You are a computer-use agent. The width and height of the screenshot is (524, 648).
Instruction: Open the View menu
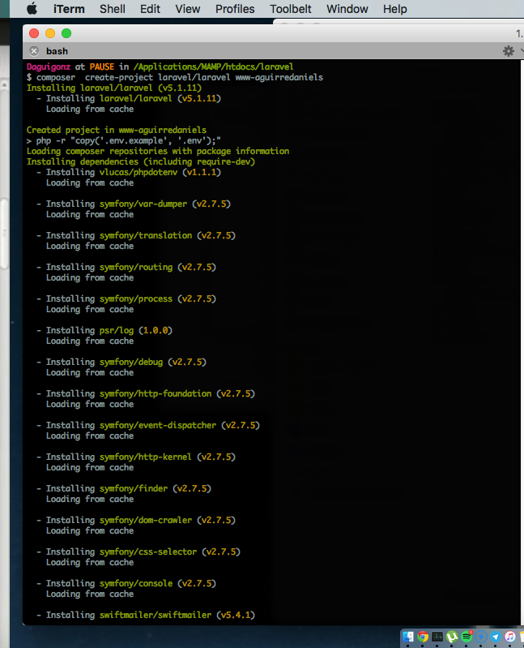(x=188, y=9)
